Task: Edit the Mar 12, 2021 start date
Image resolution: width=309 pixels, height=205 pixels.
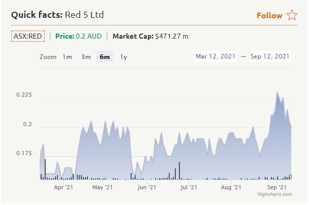Action: coord(216,56)
